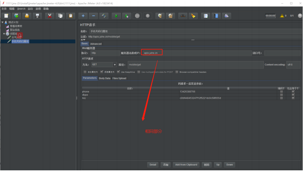
Task: Open Search with binoculars icon
Action: point(182,16)
